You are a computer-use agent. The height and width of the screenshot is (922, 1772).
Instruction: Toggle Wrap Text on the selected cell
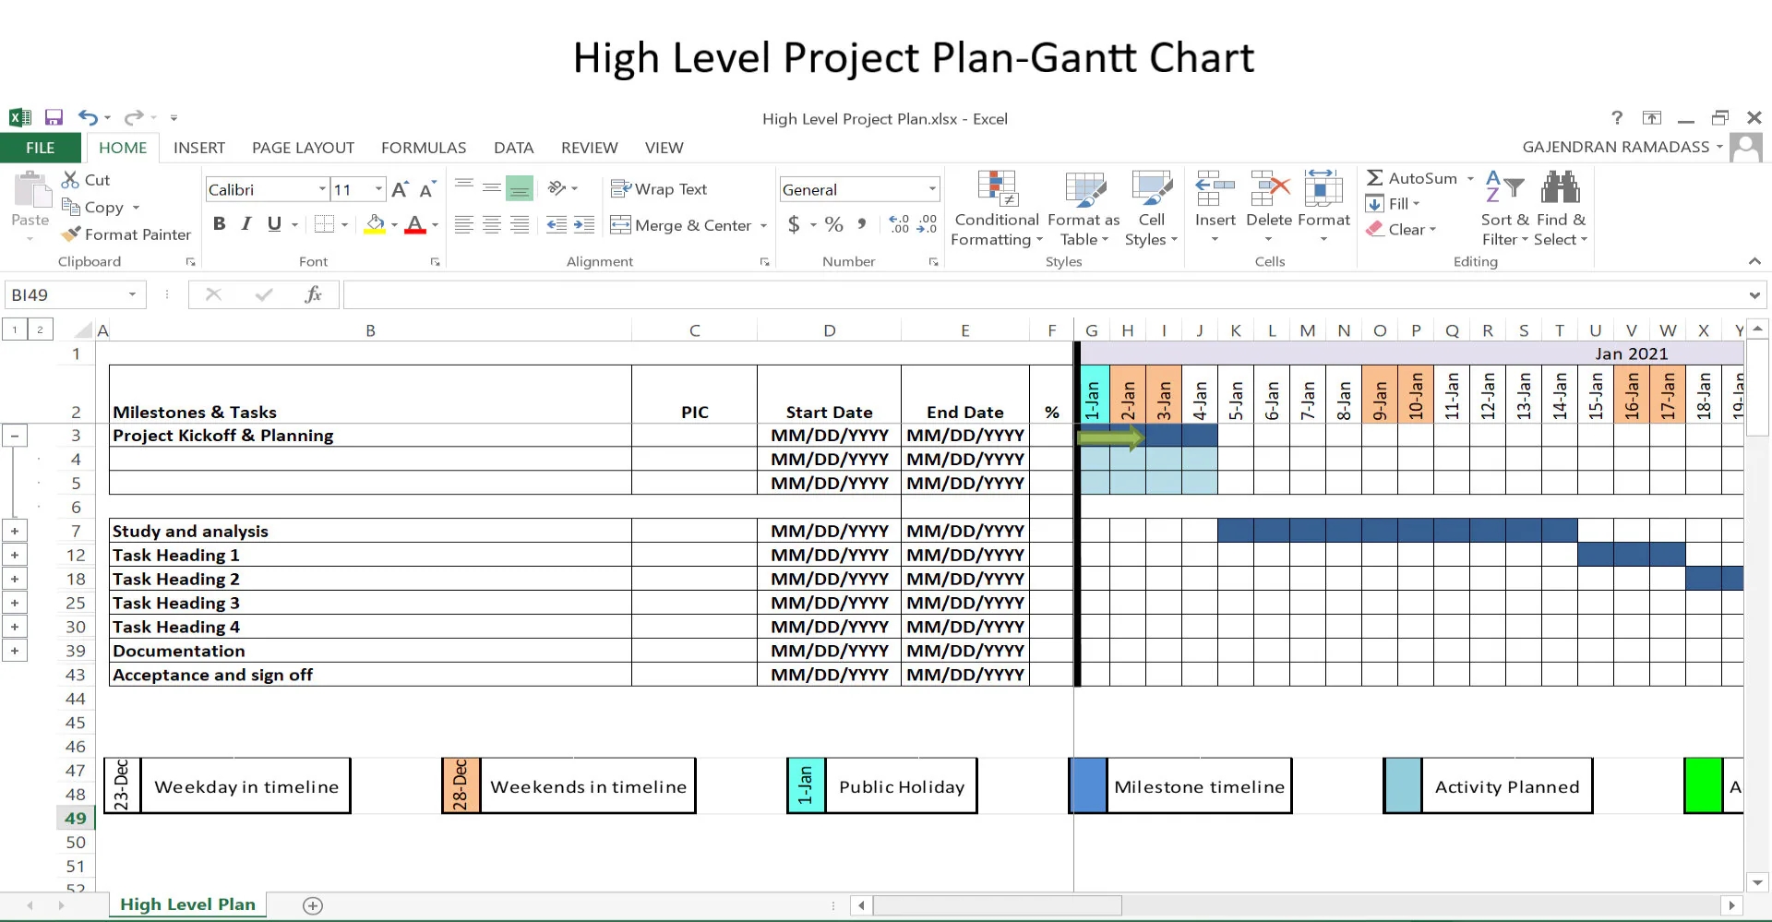click(x=660, y=188)
